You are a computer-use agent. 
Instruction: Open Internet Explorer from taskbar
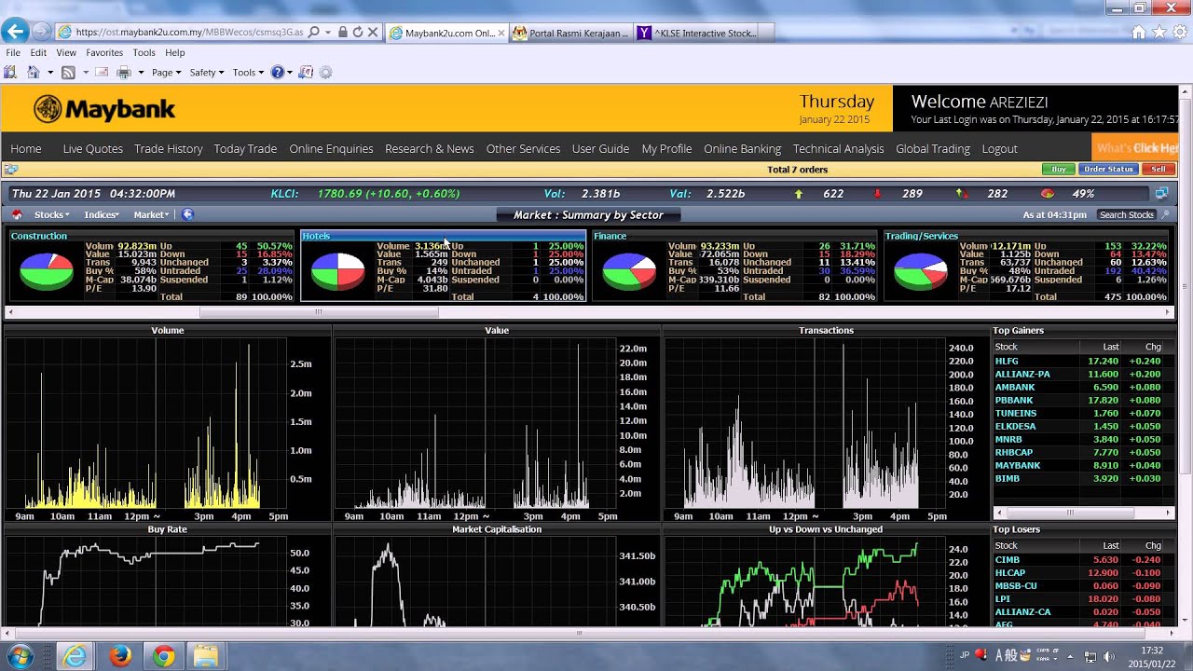[76, 656]
